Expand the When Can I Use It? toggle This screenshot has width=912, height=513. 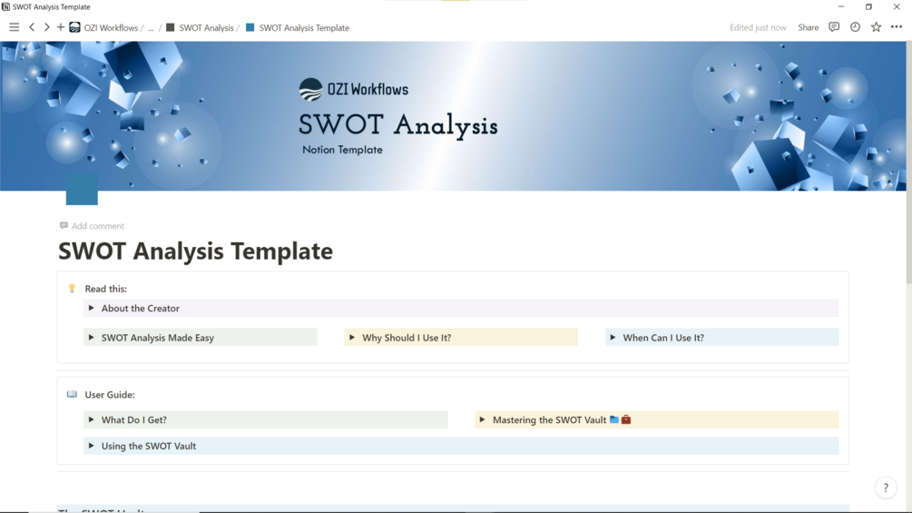click(x=613, y=338)
